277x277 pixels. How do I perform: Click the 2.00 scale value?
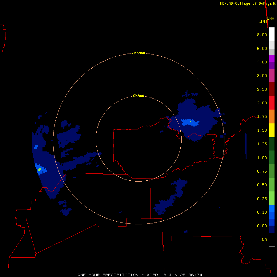click(x=262, y=103)
